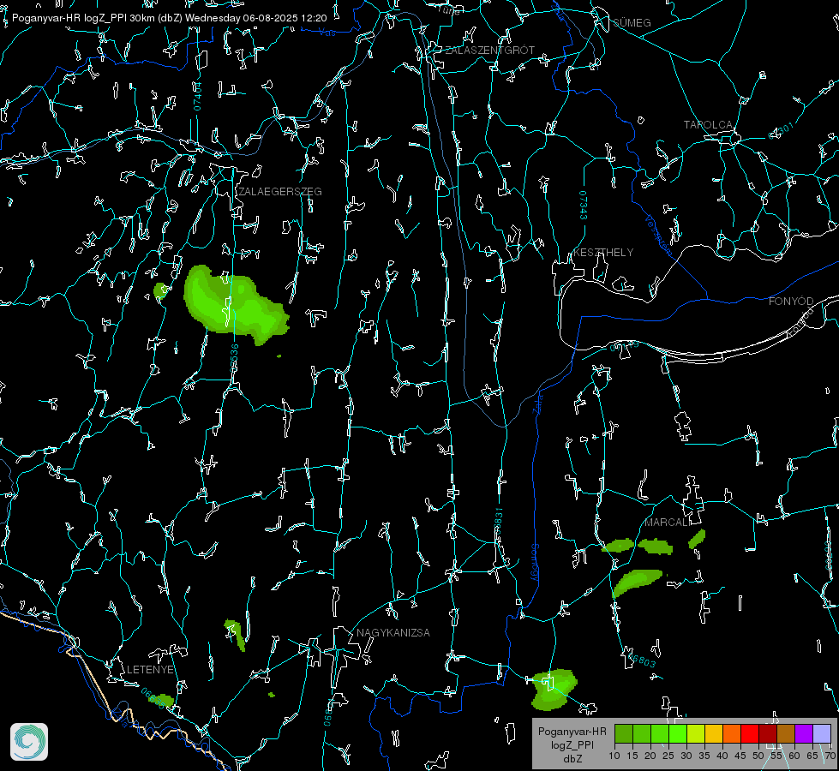Click the KESZTHELY city label
Screen dimensions: 839x771
coord(603,252)
